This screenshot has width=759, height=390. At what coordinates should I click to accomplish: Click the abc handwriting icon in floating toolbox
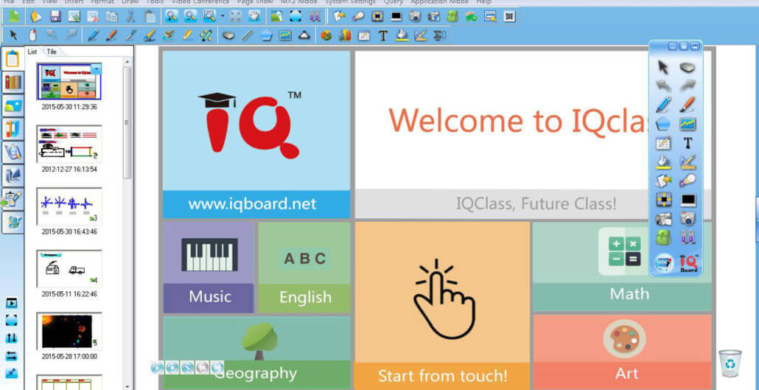click(664, 263)
